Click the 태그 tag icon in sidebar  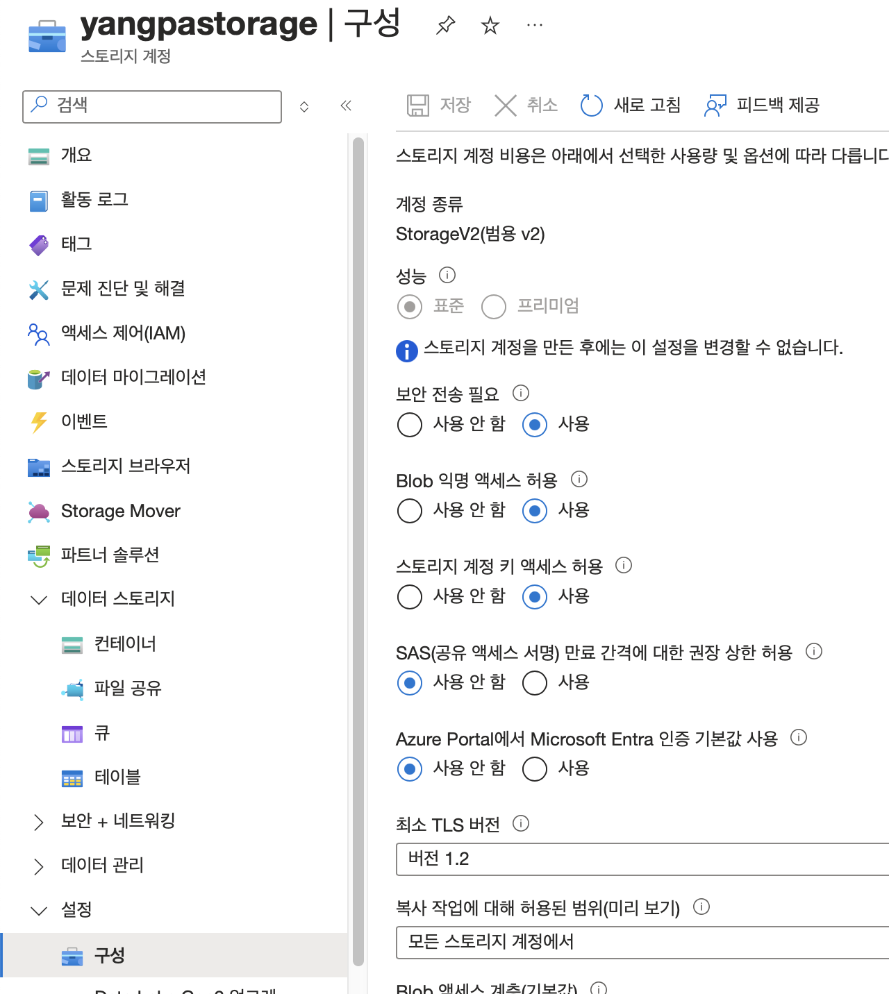click(x=39, y=245)
